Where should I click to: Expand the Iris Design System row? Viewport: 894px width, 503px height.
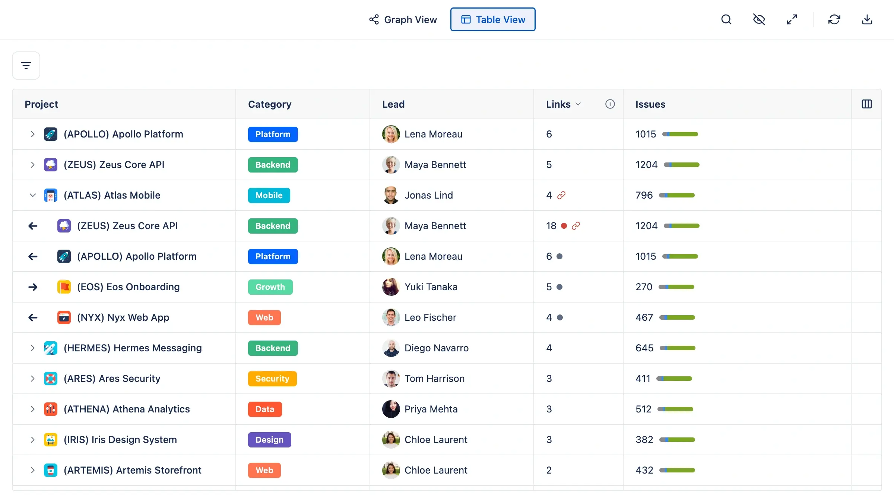[32, 440]
